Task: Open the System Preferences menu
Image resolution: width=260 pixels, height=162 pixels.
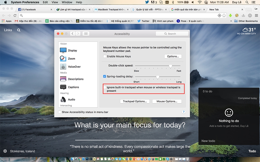Action: pos(25,2)
